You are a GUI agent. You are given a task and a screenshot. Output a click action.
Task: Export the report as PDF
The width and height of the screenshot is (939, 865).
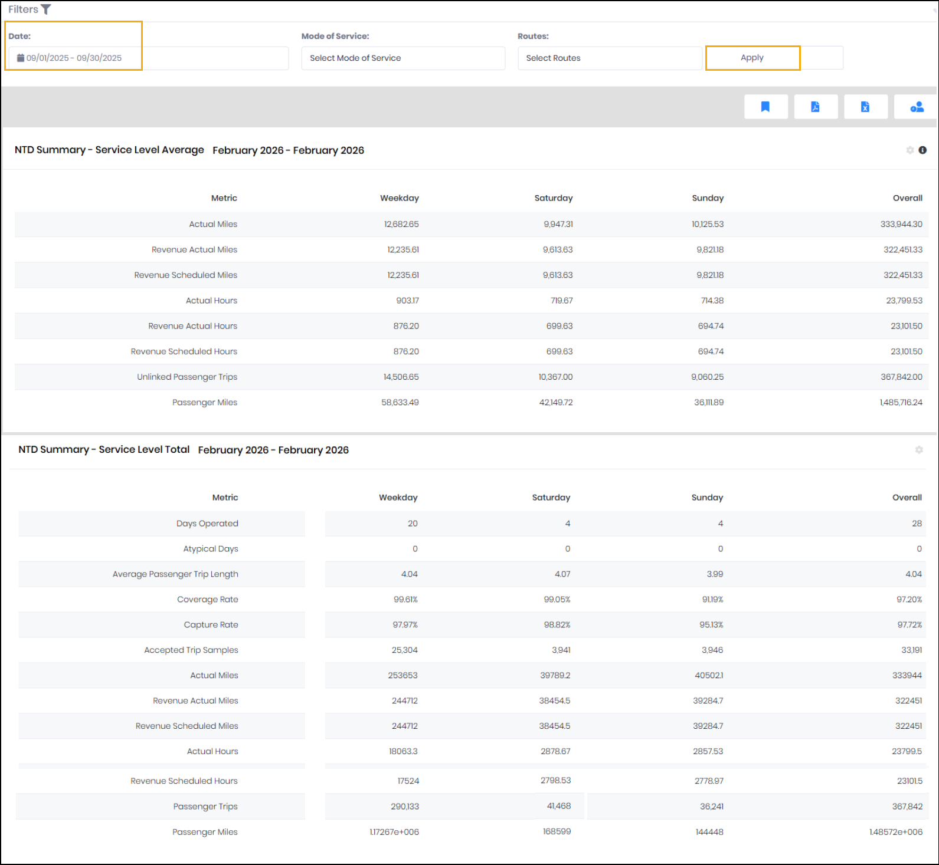(815, 107)
